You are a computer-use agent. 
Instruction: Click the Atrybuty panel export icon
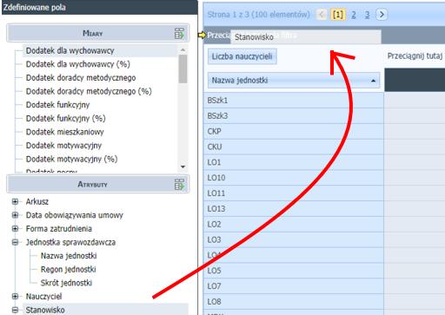179,184
